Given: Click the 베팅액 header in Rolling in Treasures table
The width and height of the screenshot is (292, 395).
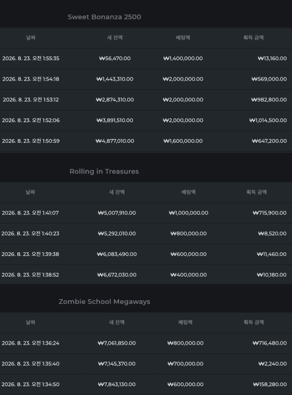Looking at the screenshot, I should (188, 192).
